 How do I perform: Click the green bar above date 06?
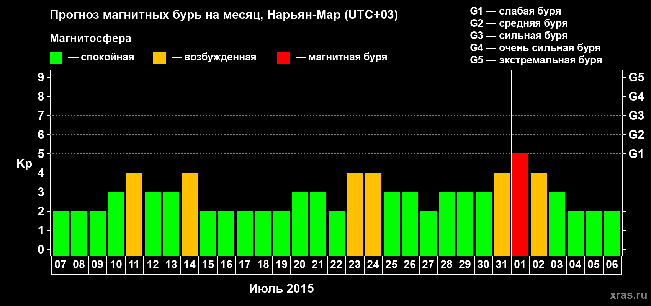(612, 233)
